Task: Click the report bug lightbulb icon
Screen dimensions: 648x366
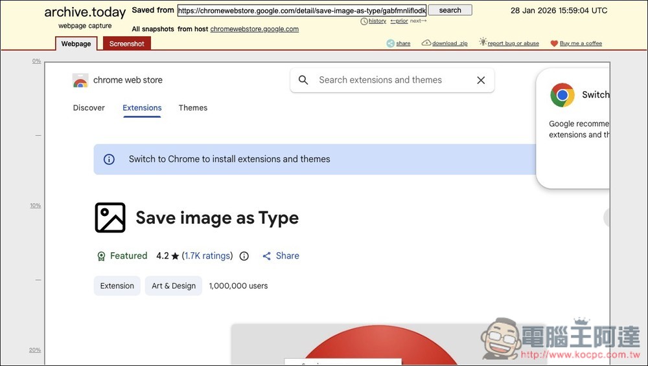Action: click(x=483, y=41)
